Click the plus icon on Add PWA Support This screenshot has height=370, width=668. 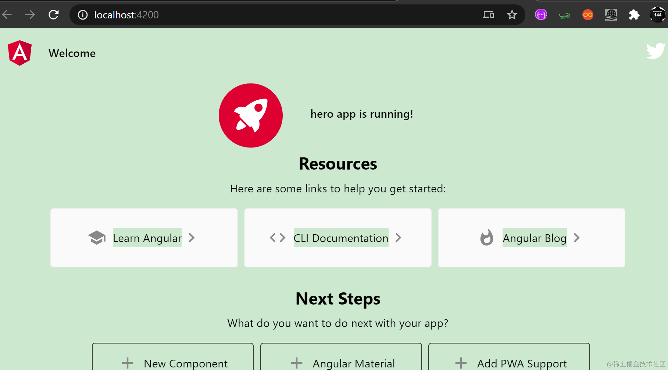461,363
